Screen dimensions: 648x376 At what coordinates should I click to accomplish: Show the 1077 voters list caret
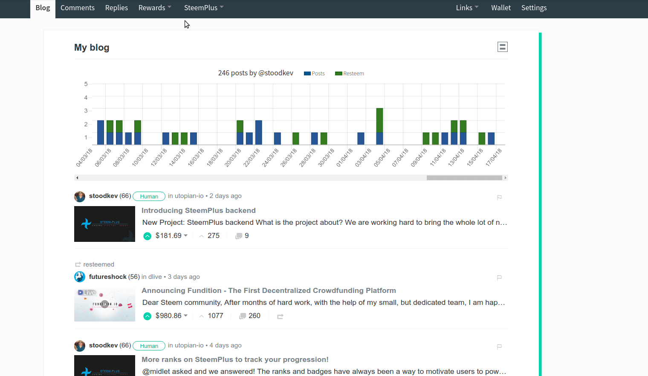coord(202,316)
